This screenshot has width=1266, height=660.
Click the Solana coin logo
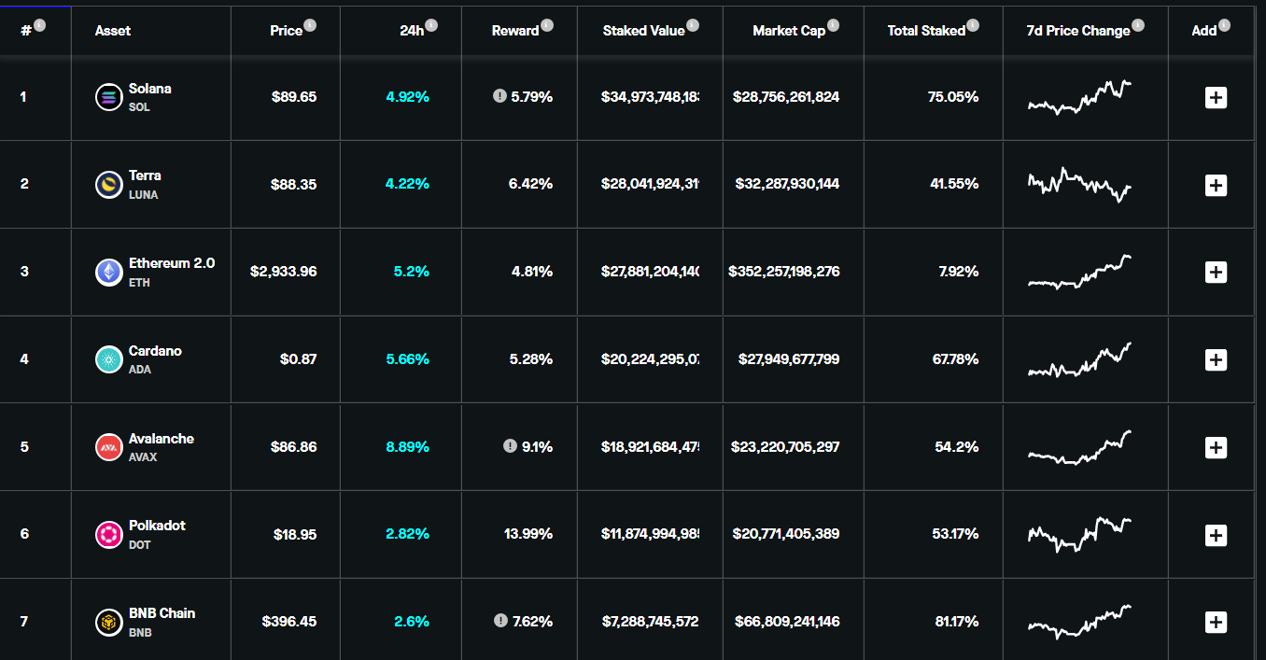109,97
